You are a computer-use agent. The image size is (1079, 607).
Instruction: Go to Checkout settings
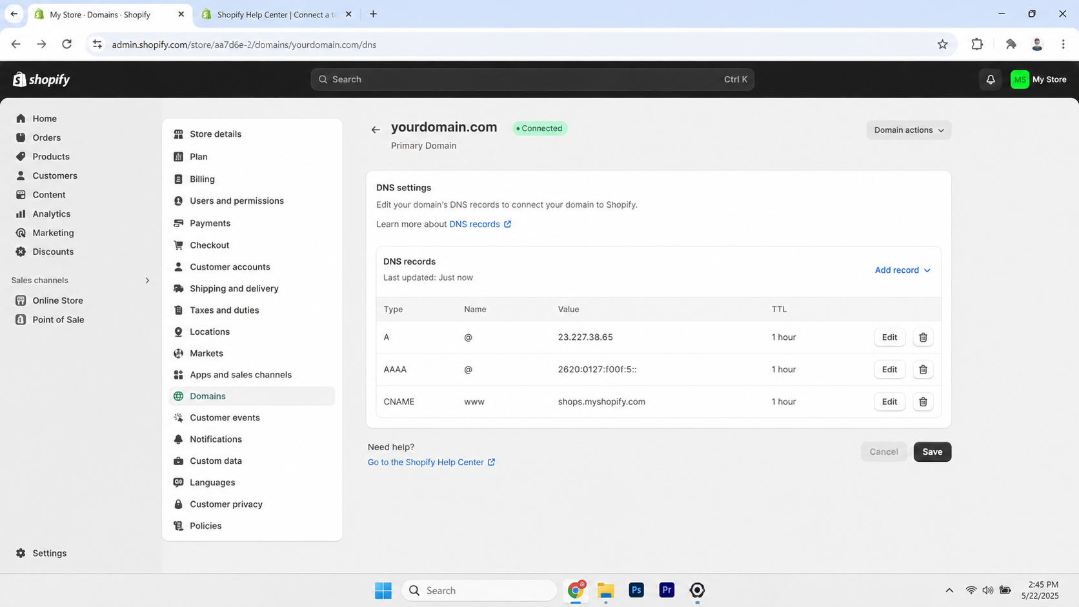[209, 245]
